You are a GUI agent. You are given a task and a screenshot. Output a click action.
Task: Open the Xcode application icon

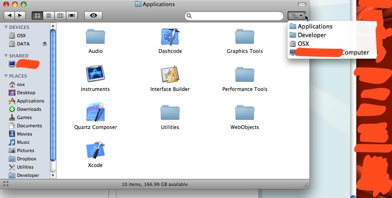(x=95, y=150)
